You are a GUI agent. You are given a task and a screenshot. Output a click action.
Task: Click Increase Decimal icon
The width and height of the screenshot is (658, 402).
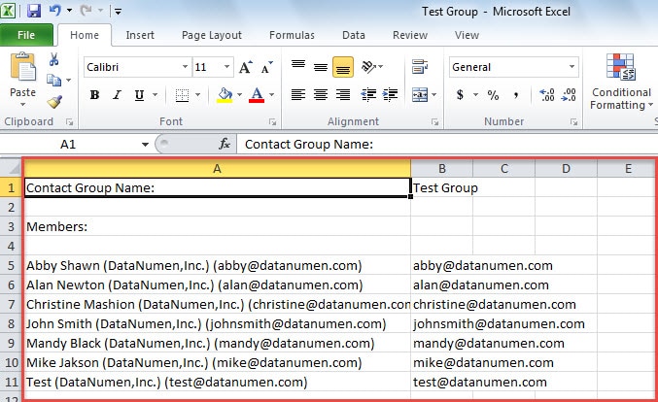click(547, 95)
